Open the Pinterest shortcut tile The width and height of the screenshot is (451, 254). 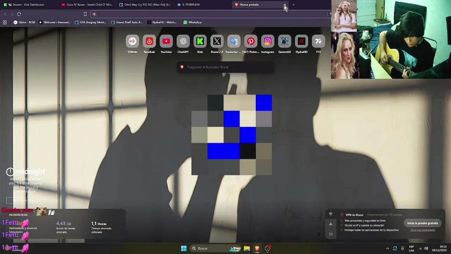[251, 42]
